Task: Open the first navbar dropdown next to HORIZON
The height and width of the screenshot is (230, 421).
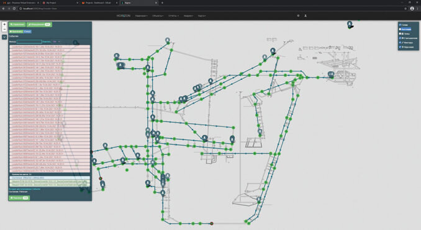Action: [141, 16]
